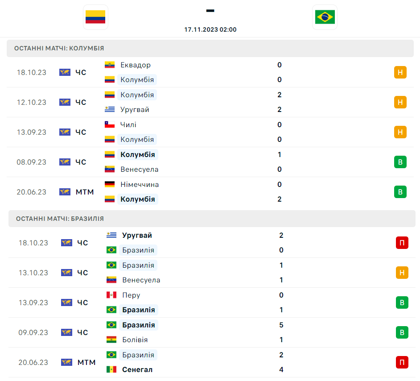Image resolution: width=420 pixels, height=381 pixels.
Task: Click the Ecuador flag beside Еквадор
Action: tap(110, 65)
